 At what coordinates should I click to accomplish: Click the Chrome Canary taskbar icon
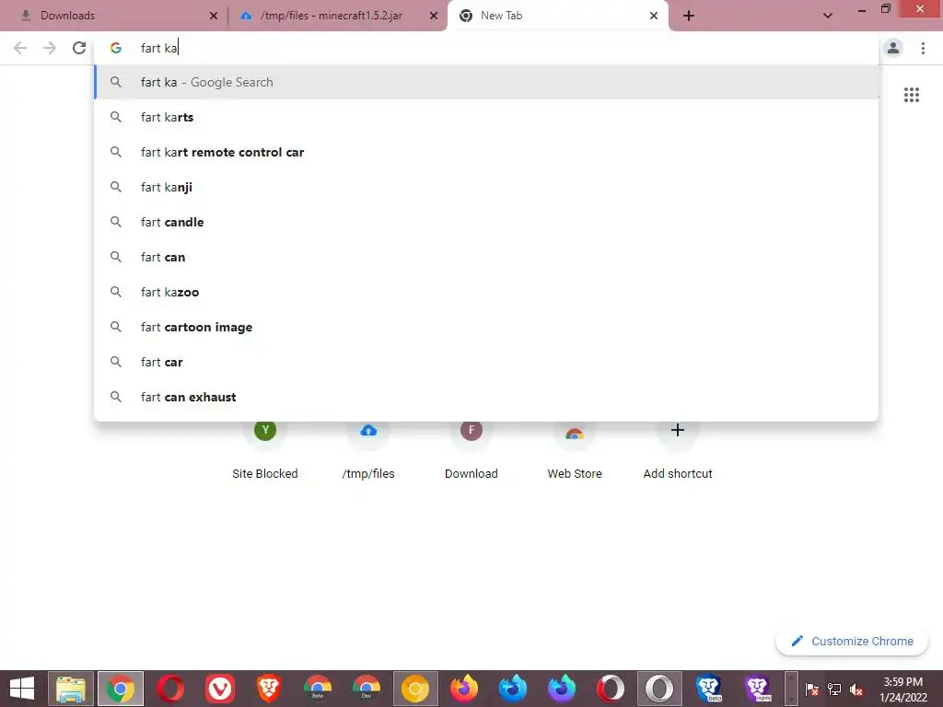415,689
